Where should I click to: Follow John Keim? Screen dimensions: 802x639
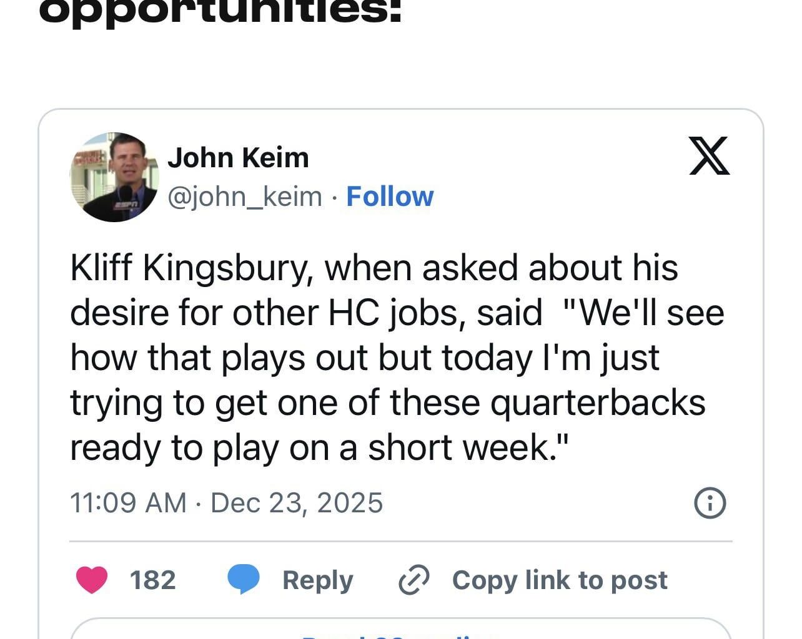[x=389, y=195]
